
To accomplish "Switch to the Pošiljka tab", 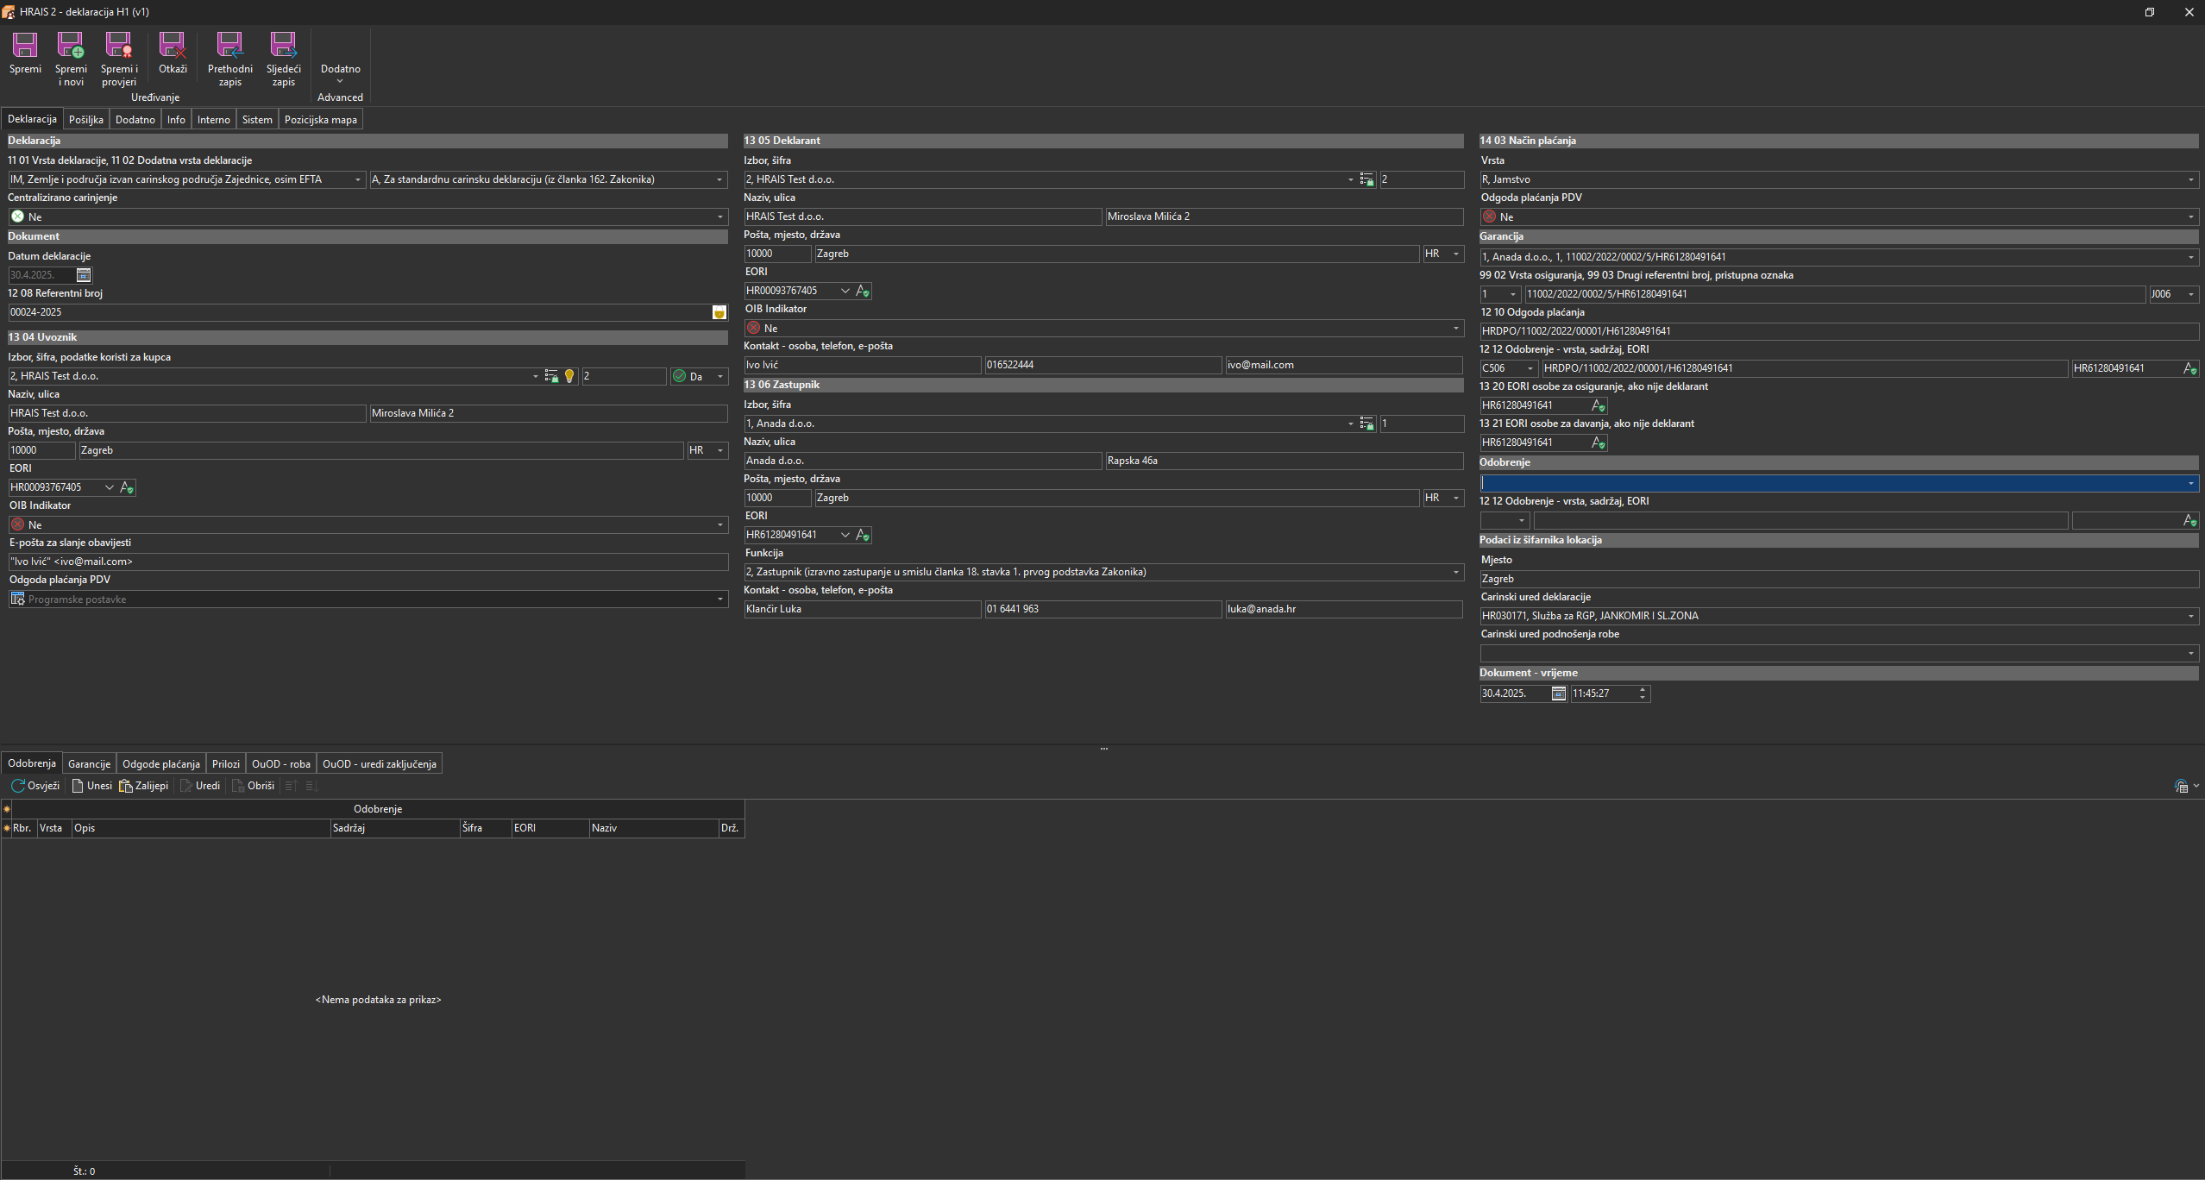I will pyautogui.click(x=85, y=120).
